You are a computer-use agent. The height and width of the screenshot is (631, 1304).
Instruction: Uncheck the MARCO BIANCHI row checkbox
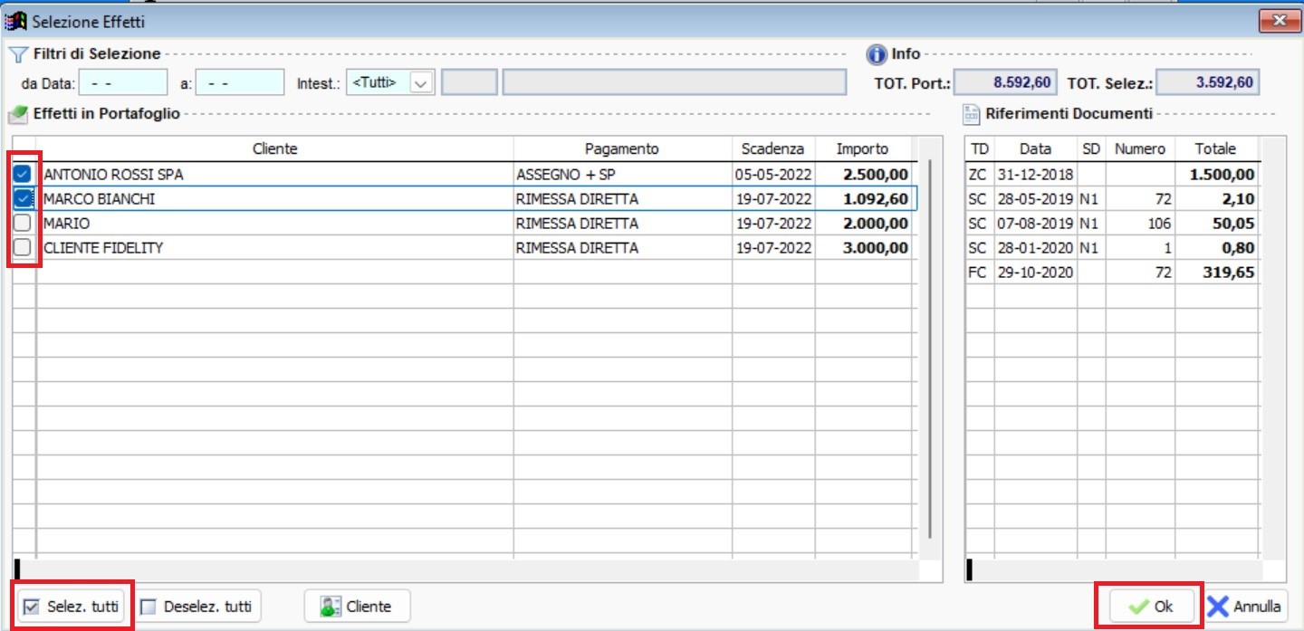tap(24, 198)
